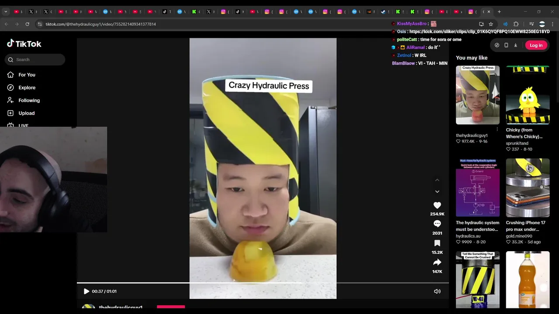Screen dimensions: 559x314
Task: Click 'Crushing iPhone 17 pro max under...' title
Action: click(x=526, y=226)
